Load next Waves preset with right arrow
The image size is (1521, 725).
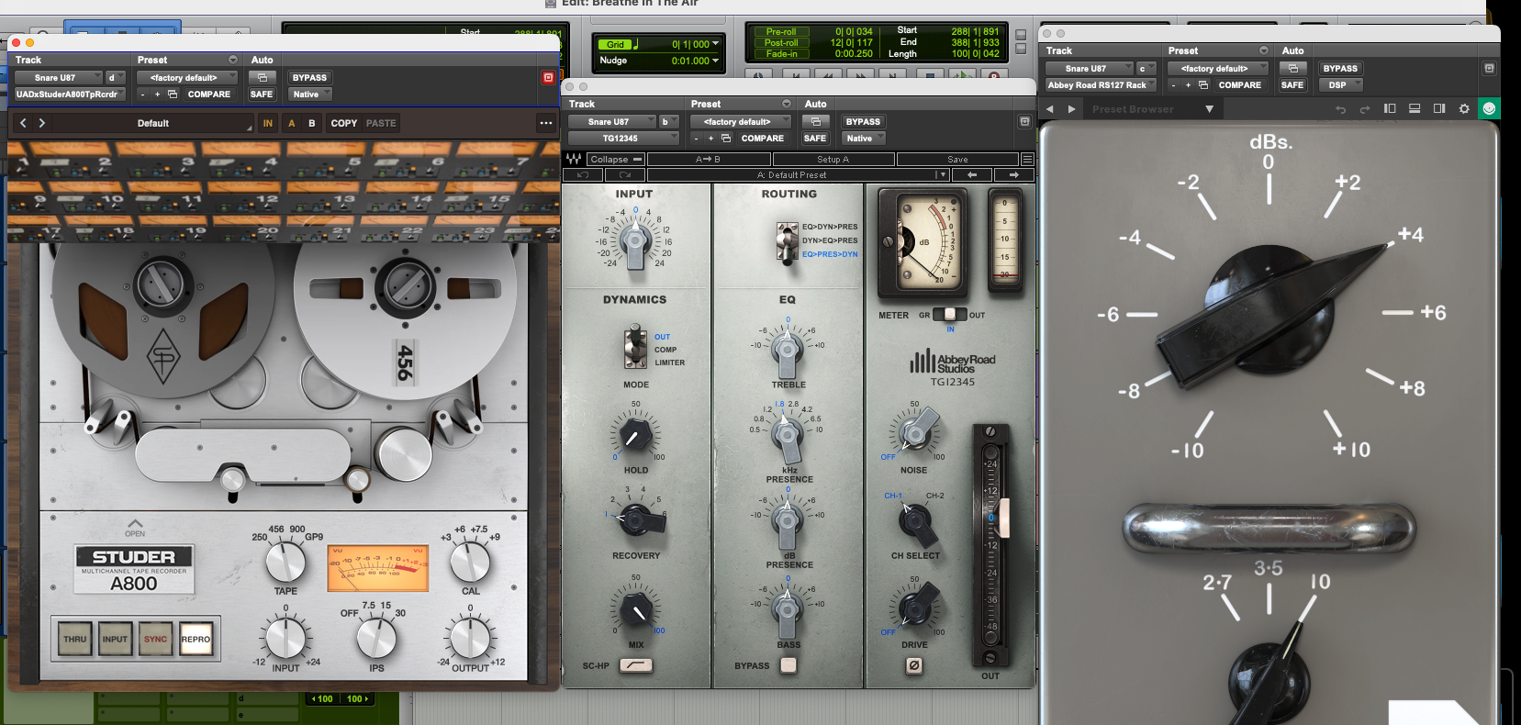[x=1013, y=175]
